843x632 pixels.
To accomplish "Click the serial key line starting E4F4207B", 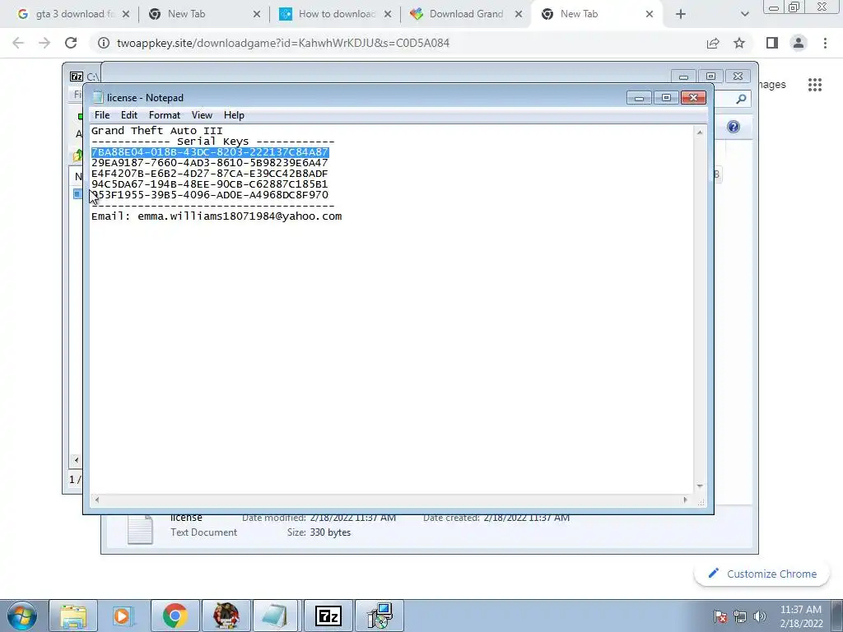I will (x=210, y=174).
